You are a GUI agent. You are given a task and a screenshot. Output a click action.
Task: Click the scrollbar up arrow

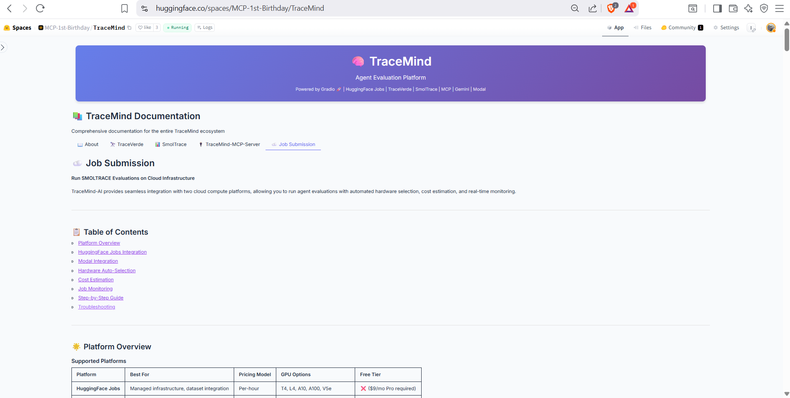point(787,24)
